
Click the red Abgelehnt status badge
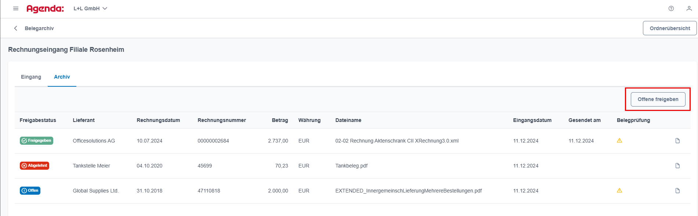[35, 166]
